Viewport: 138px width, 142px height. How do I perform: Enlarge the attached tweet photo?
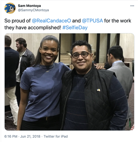tap(70, 82)
